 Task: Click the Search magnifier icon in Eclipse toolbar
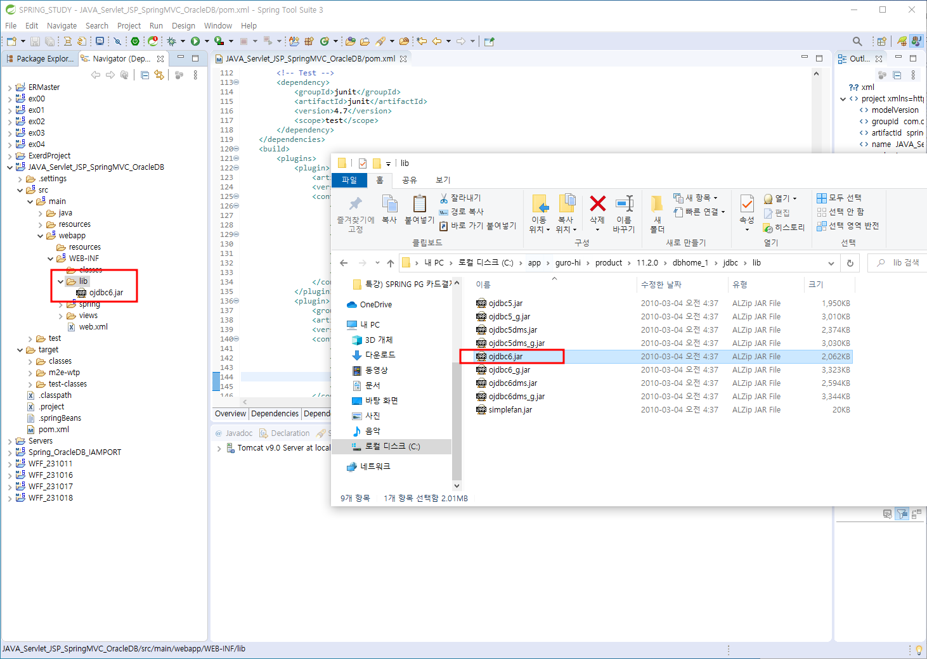857,41
